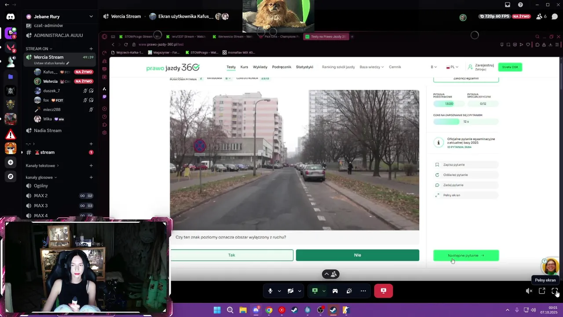Open Kurs menu item
The height and width of the screenshot is (317, 563).
click(x=244, y=67)
